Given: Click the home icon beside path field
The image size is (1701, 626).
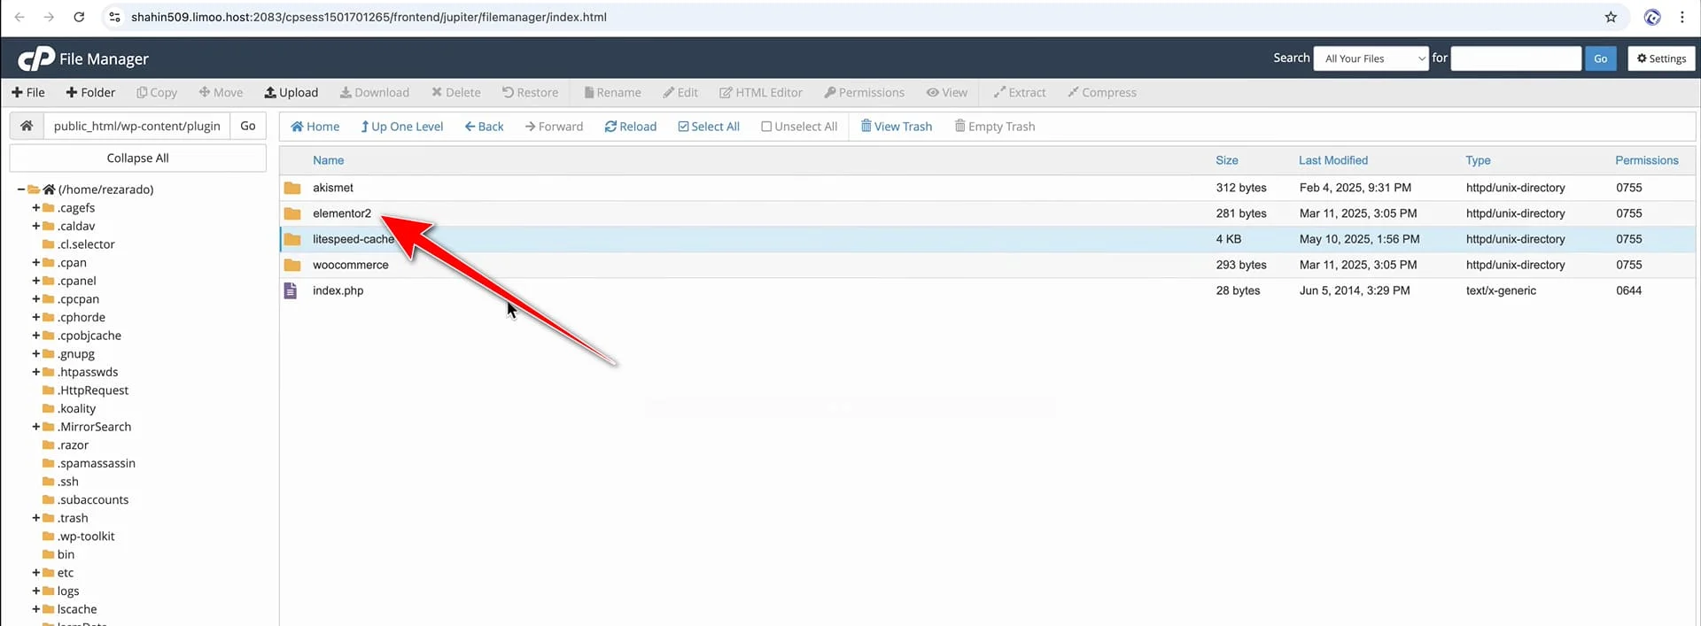Looking at the screenshot, I should [x=27, y=126].
